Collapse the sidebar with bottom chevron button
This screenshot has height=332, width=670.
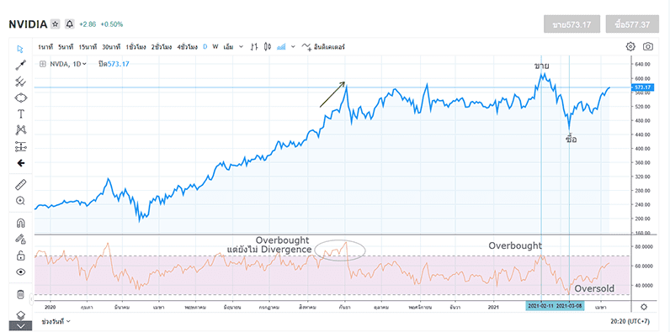point(20,326)
